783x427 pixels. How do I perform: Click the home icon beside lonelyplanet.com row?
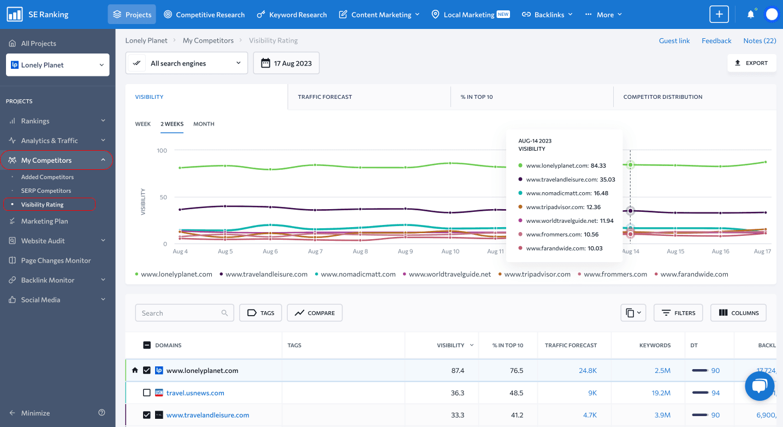click(135, 370)
